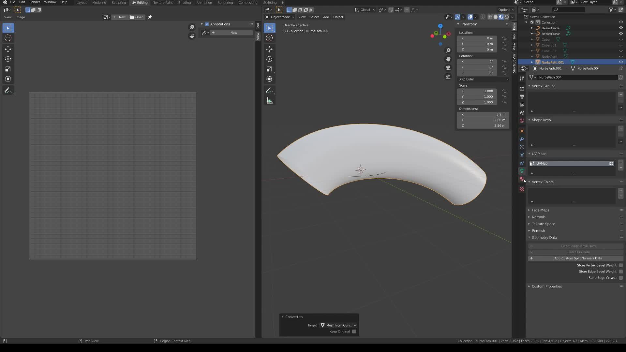The image size is (626, 352).
Task: Enable Store Vertex Bevel Weight
Action: [x=621, y=265]
